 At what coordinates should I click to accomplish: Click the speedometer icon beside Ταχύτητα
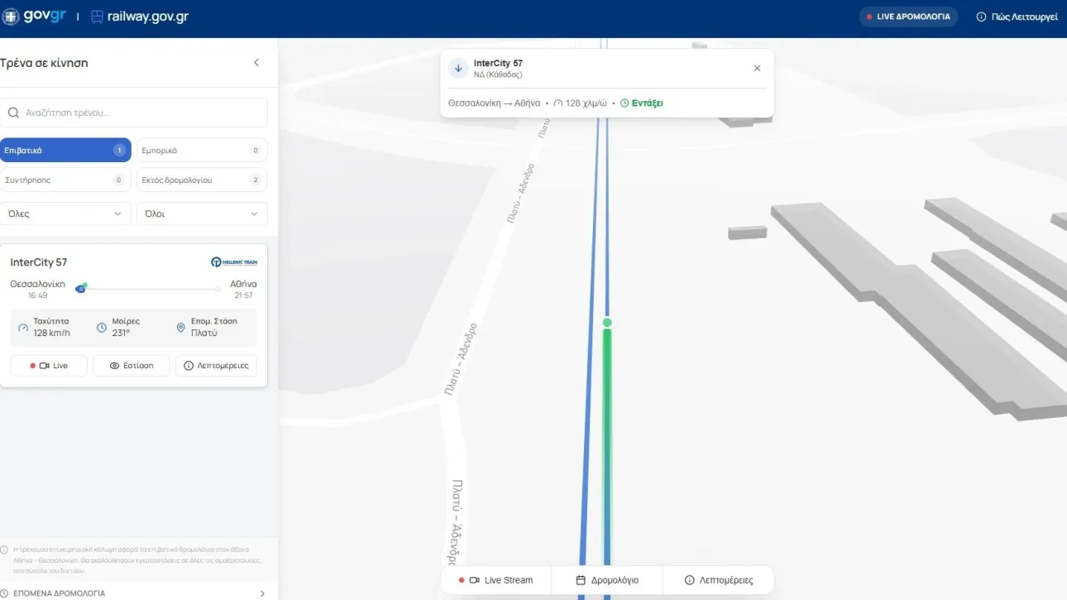(23, 328)
